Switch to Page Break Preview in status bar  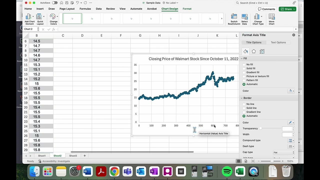pyautogui.click(x=253, y=161)
